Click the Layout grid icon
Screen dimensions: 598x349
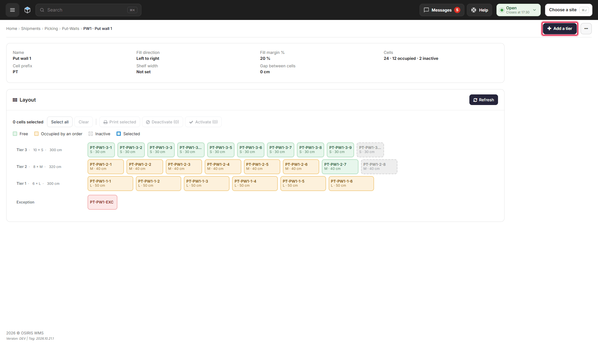pyautogui.click(x=15, y=100)
